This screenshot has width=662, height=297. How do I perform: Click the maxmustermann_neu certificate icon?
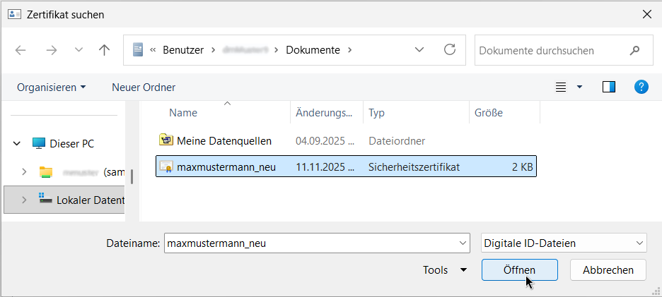(166, 166)
